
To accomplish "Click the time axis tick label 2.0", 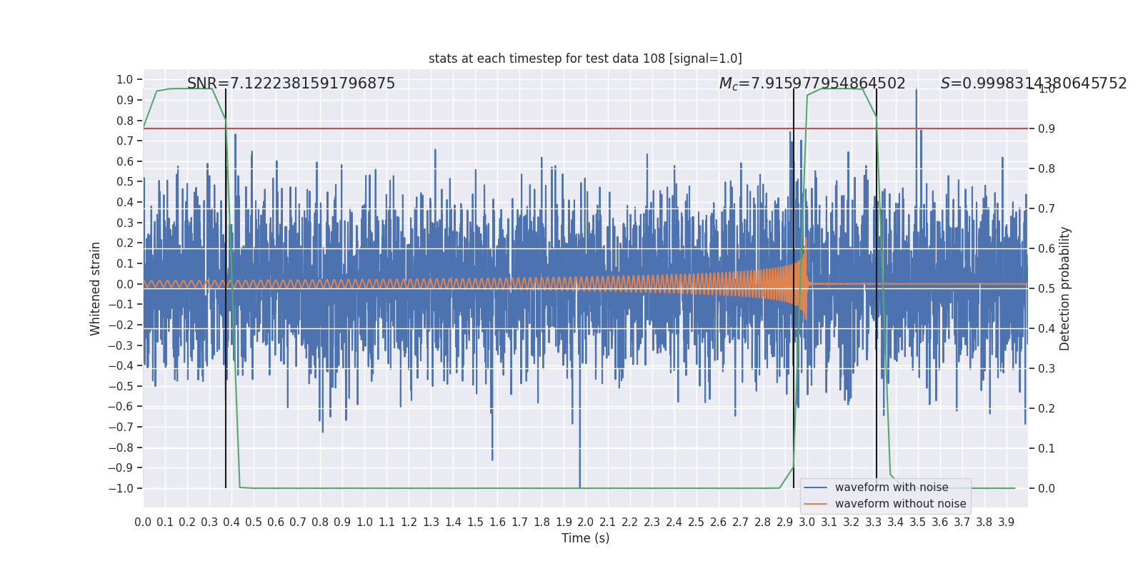I will click(x=586, y=522).
